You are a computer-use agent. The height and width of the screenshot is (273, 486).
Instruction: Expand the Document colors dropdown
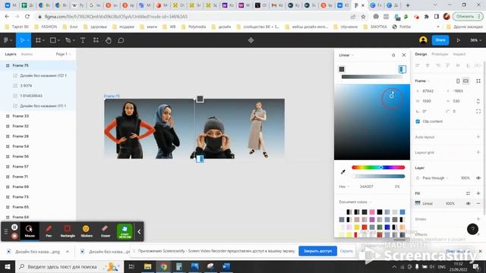pos(355,202)
